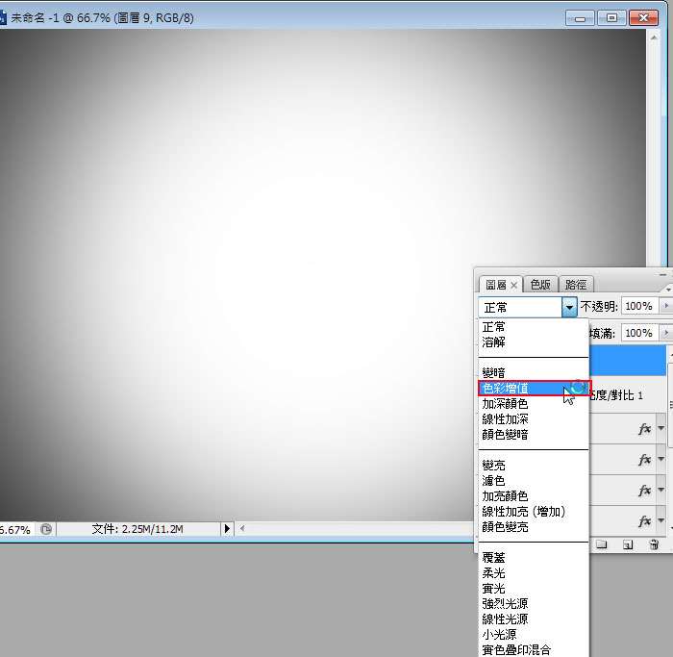The image size is (673, 657).
Task: Click the new group folder icon in the layers panel
Action: pos(603,544)
